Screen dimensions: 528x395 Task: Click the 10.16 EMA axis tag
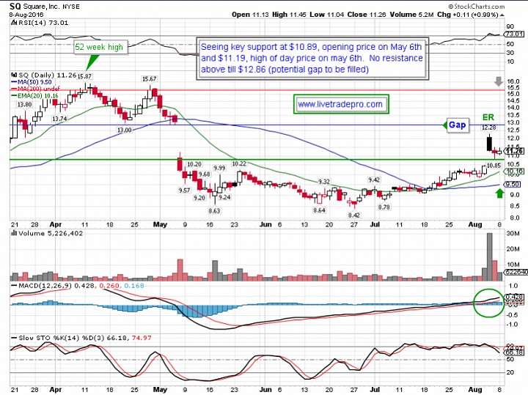514,171
